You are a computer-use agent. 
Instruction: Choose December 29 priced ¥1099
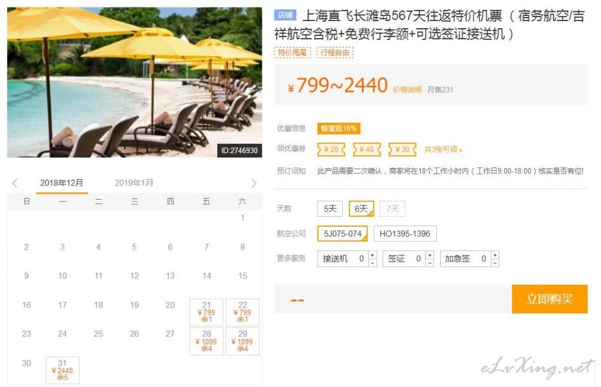click(x=242, y=341)
